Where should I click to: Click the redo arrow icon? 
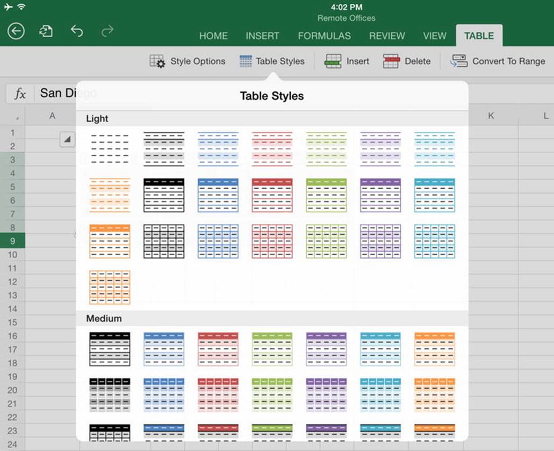click(x=107, y=31)
